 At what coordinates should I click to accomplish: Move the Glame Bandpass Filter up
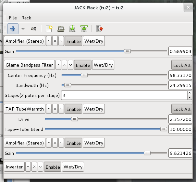(x=58, y=65)
